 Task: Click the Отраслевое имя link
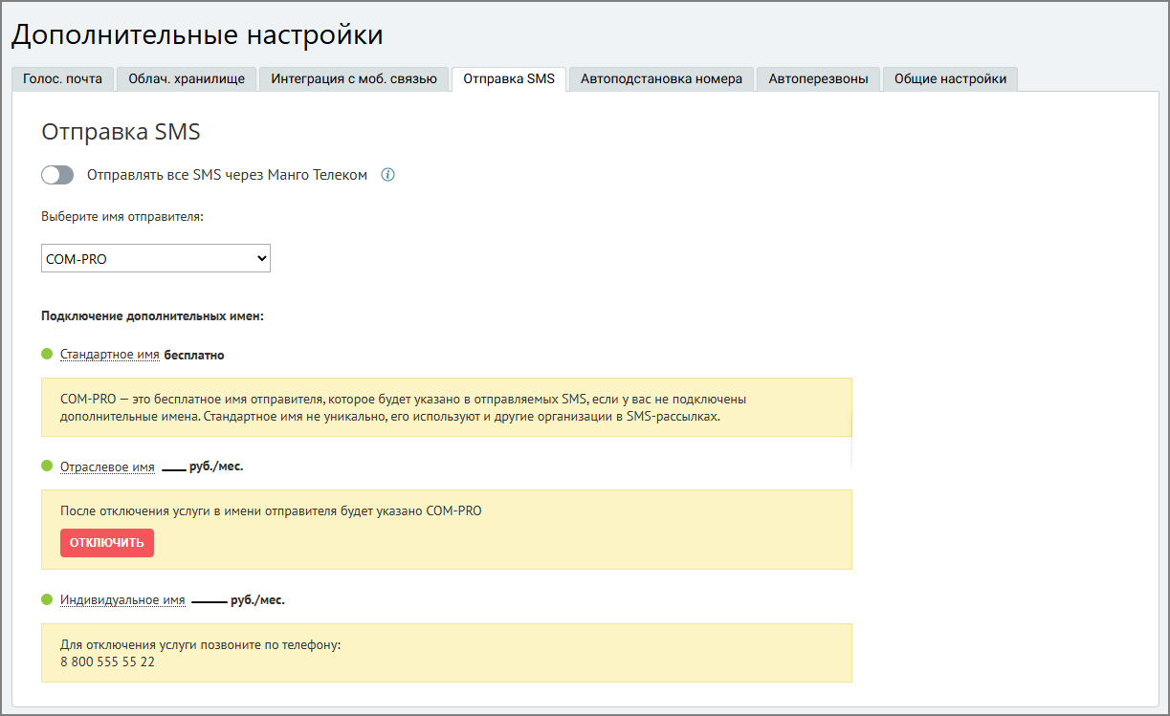(x=107, y=466)
